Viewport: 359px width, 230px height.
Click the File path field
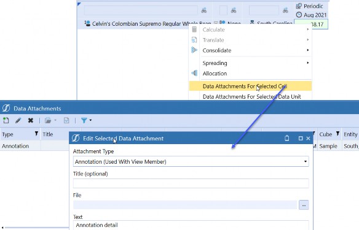185,205
